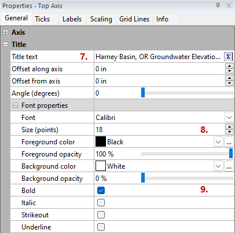Open the Grid Lines tab
Viewport: 235px width, 233px height.
(x=134, y=19)
